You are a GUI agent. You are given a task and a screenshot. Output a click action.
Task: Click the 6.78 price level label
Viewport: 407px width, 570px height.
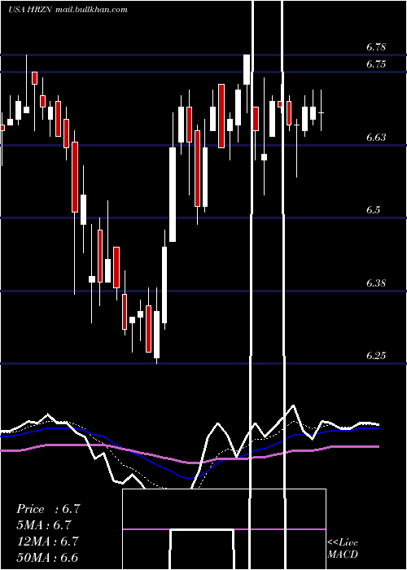376,47
